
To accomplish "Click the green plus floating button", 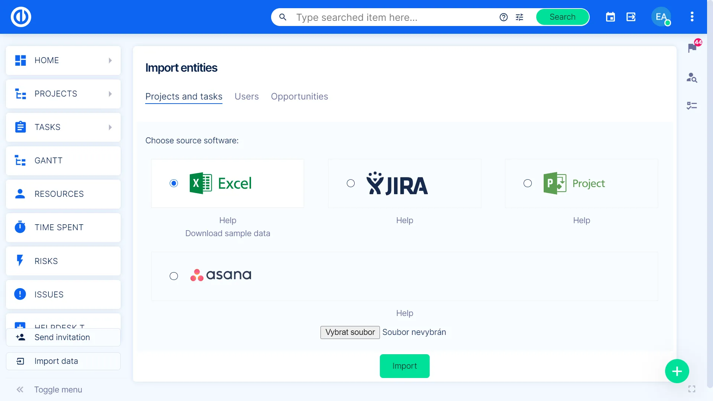I will [x=677, y=371].
